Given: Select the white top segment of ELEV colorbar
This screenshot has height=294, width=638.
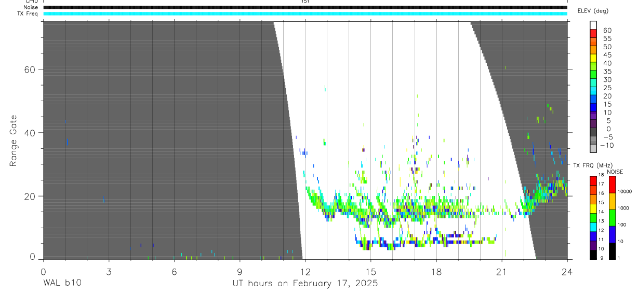Looking at the screenshot, I should pyautogui.click(x=593, y=25).
